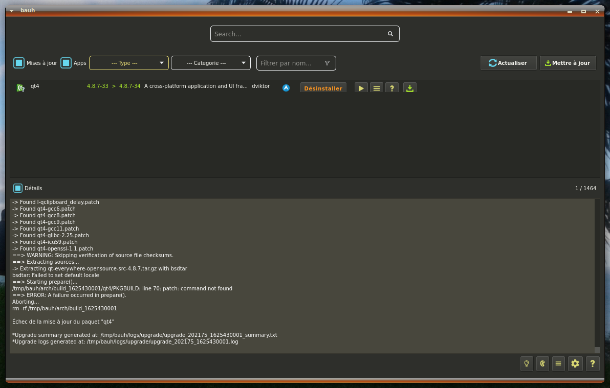This screenshot has height=388, width=610.
Task: Click log line 'Upgrade summary generated at'
Action: click(145, 335)
